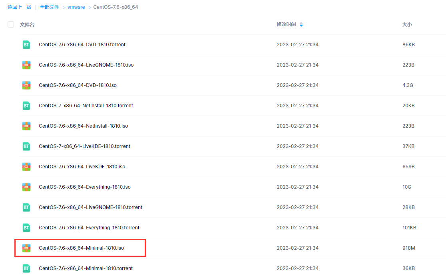Click archive icon of CentOS-7.6-x86_64-DVD-1810.iso
Image resolution: width=446 pixels, height=276 pixels.
click(26, 85)
